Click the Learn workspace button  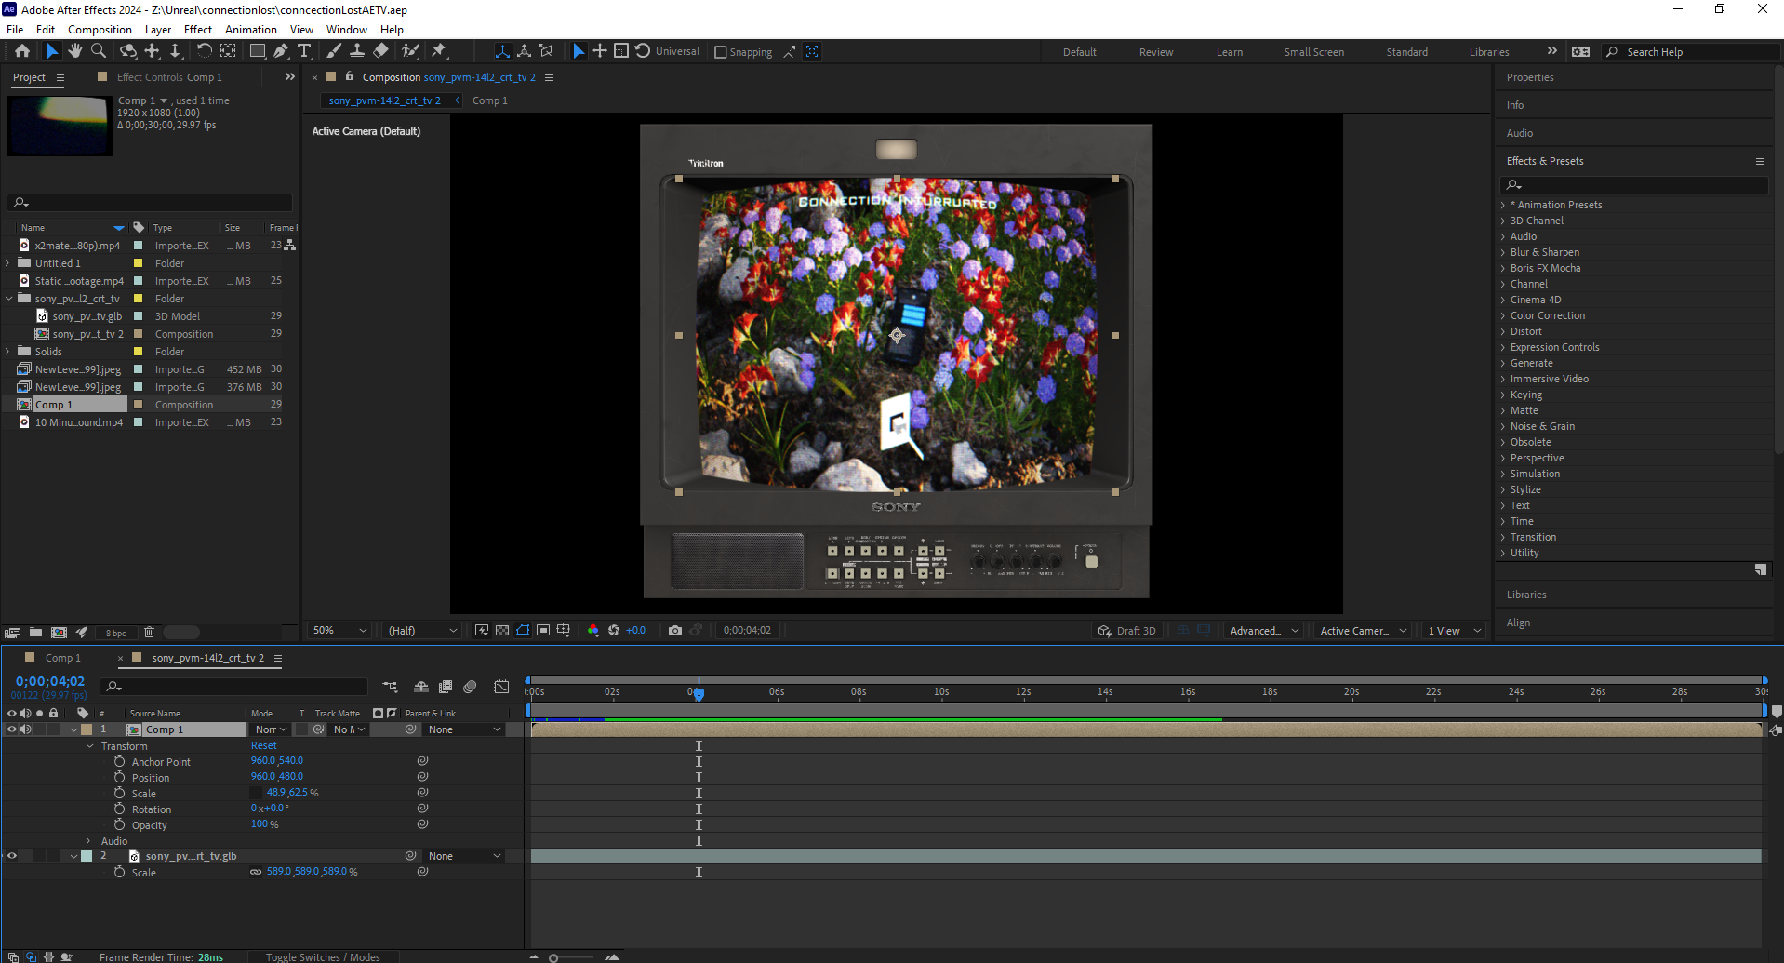[1229, 52]
